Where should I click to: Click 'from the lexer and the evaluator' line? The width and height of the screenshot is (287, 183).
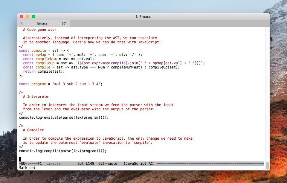[89, 109]
